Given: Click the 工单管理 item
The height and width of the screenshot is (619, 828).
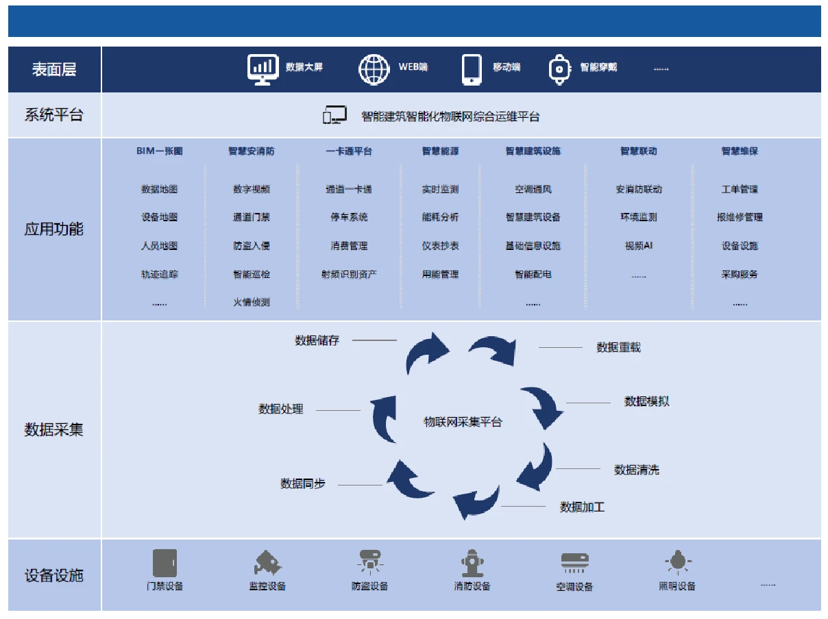Looking at the screenshot, I should [x=740, y=190].
